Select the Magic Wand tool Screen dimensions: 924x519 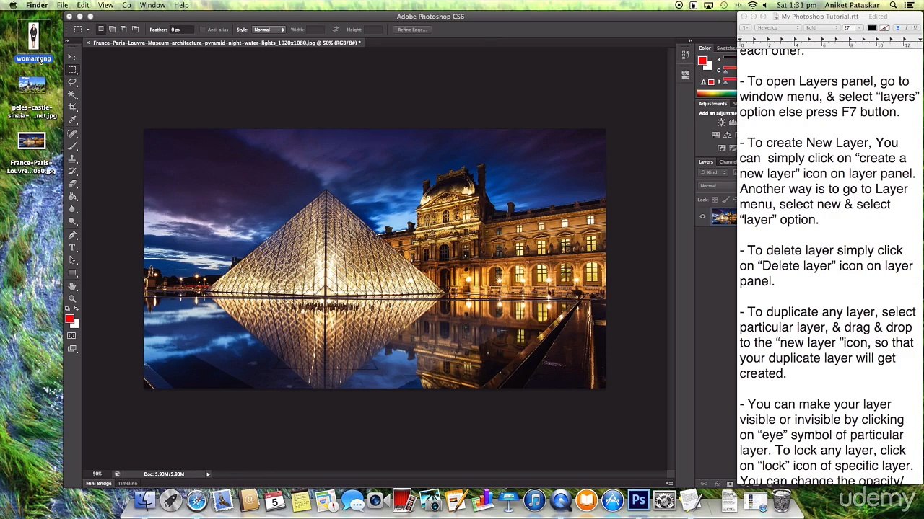tap(72, 95)
